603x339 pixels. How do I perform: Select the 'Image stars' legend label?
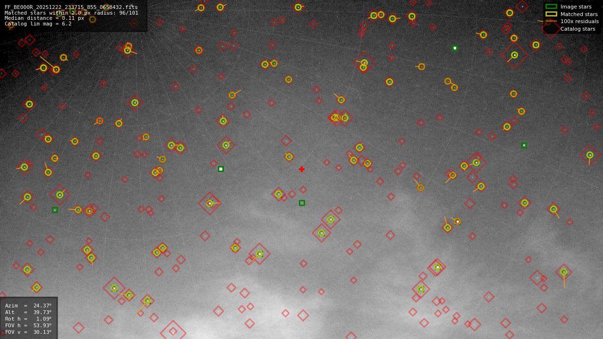coord(576,7)
